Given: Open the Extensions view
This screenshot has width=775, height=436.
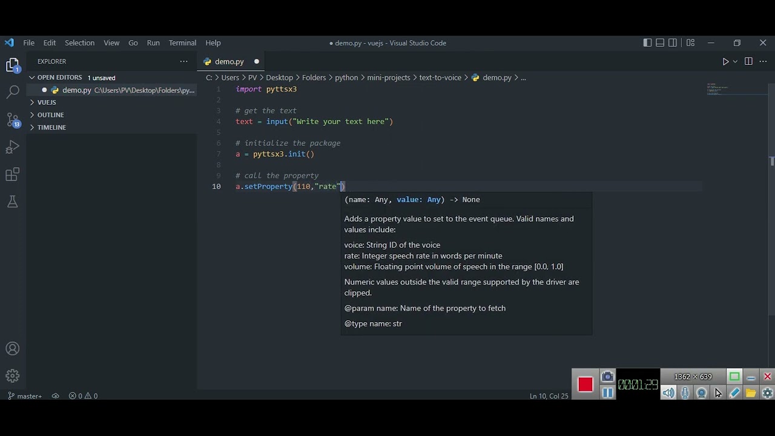Looking at the screenshot, I should pos(13,175).
